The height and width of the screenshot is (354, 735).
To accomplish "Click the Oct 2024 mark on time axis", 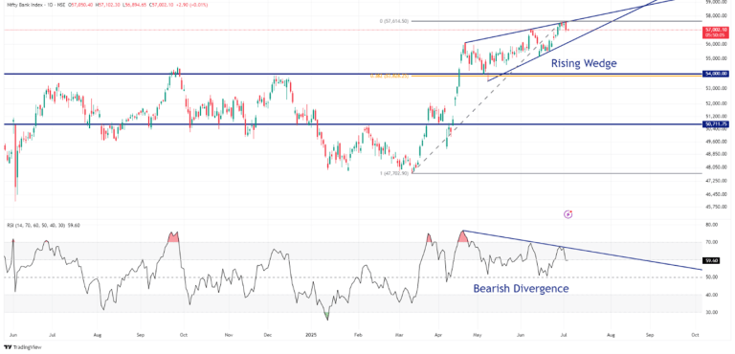I will tap(184, 335).
